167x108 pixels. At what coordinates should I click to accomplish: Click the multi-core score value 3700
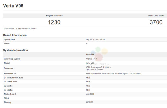pos(156,22)
